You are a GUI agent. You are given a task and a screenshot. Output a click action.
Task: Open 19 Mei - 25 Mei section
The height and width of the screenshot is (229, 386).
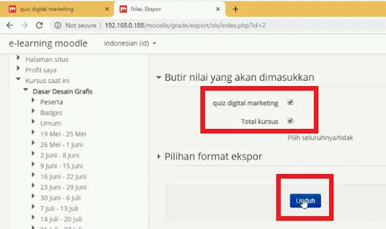pos(63,134)
